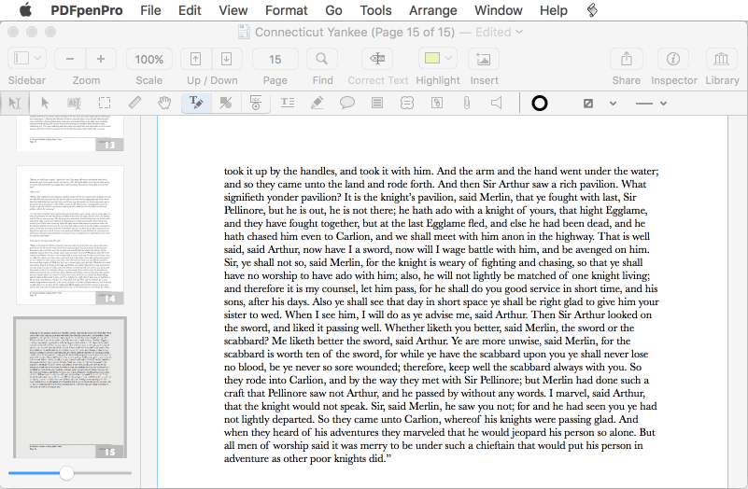Open the View menu
Screen dimensions: 748x489
click(233, 10)
